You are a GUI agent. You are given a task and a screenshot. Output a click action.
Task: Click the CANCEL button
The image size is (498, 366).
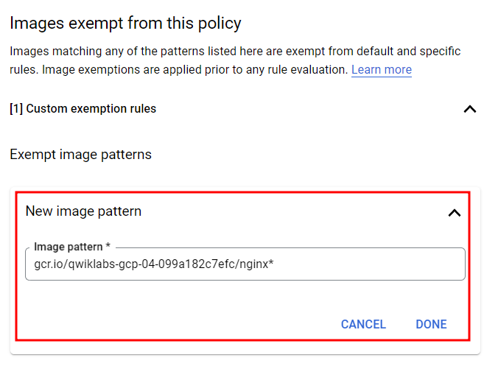(363, 324)
